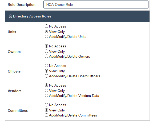Choose Add/Modify/Delete Vendors Data option
Screen dimensions: 153x121
coord(46,96)
